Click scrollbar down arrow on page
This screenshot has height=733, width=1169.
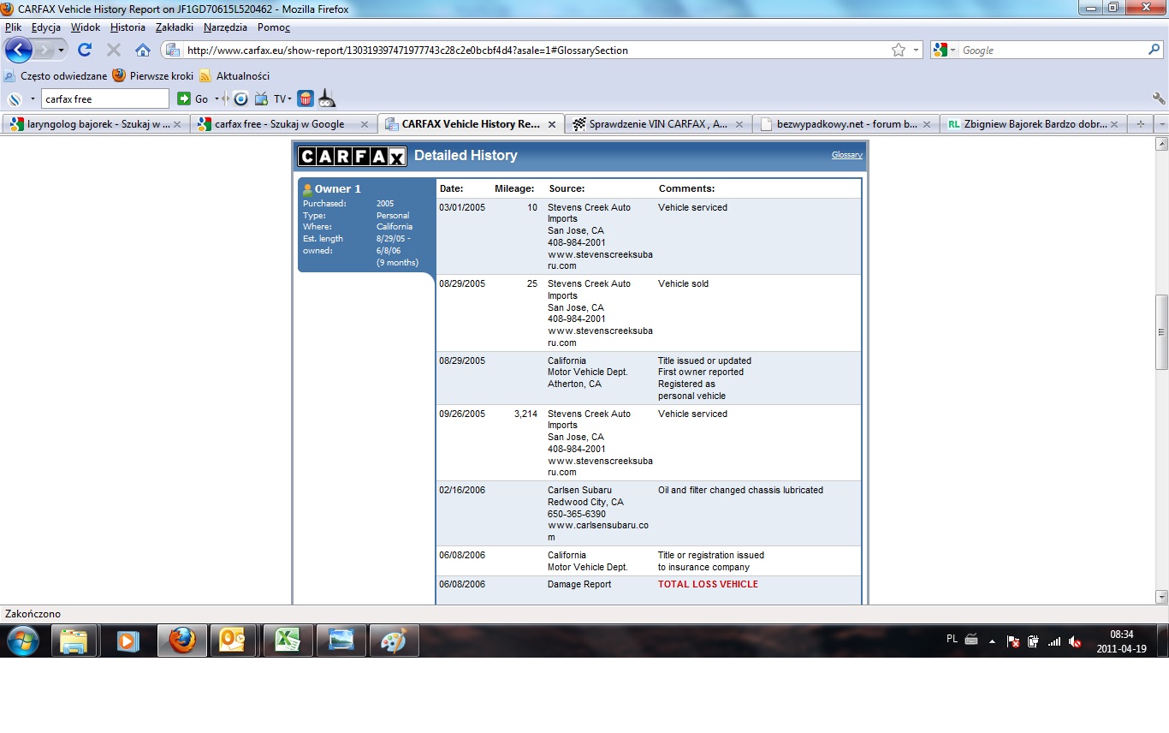tap(1161, 597)
